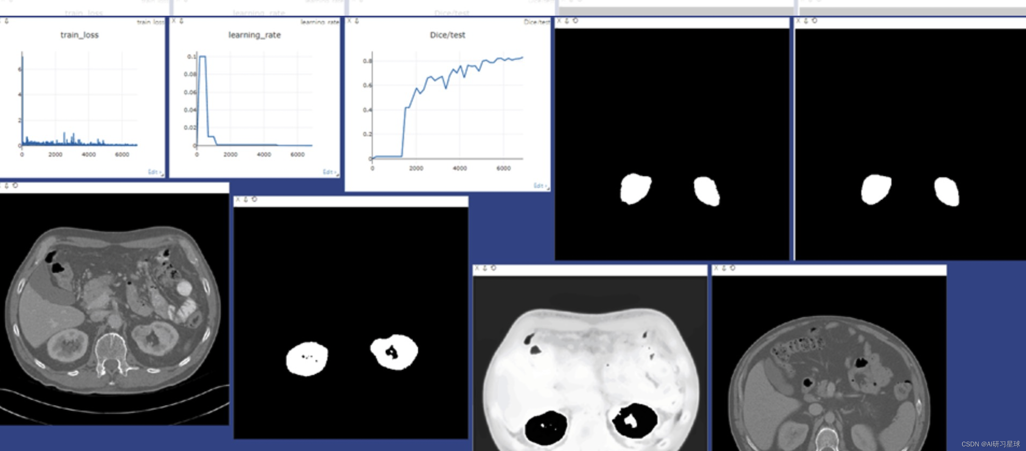Reset view of the far-right kidney mask pane
Screen dimensions: 1026x451
point(814,21)
